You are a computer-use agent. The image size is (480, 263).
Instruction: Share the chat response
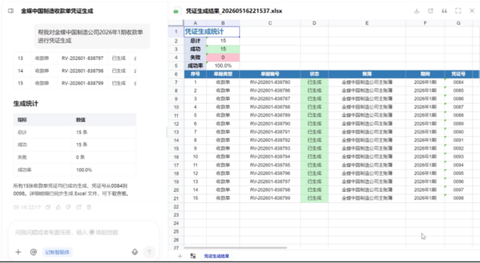pos(79,207)
